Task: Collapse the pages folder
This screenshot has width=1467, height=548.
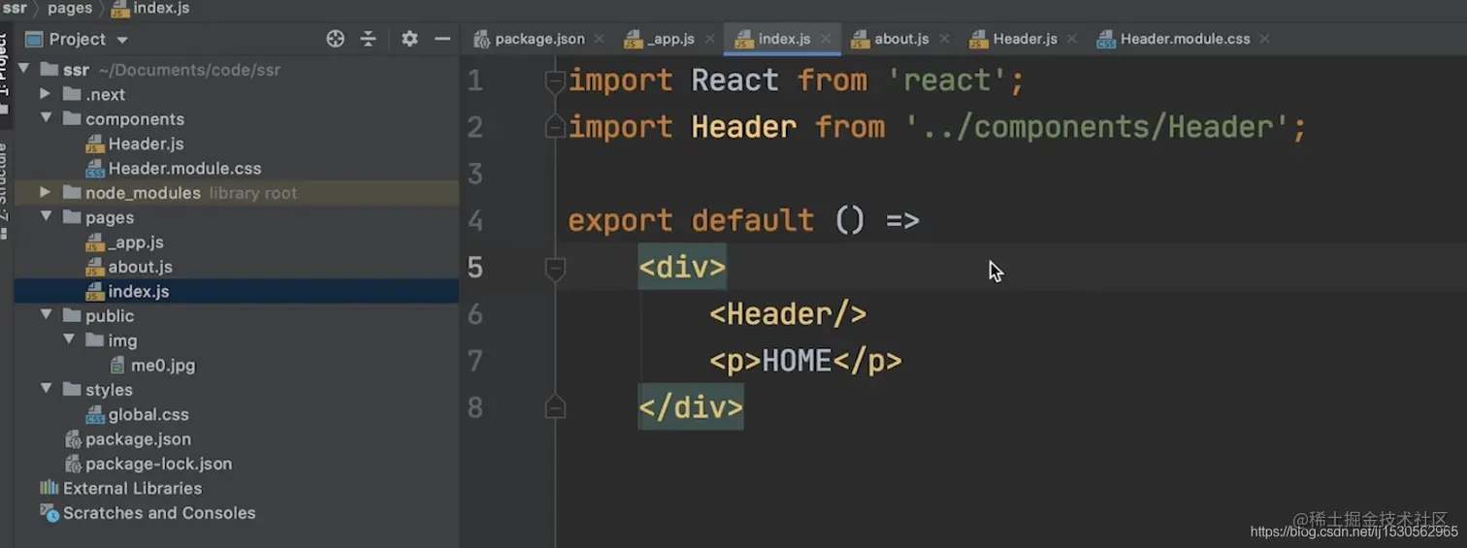Action: (46, 217)
